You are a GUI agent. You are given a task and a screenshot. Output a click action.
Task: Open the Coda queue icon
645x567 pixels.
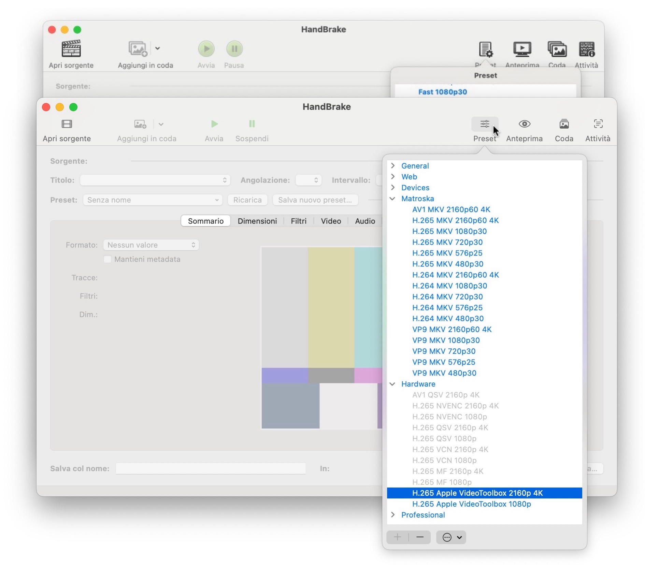(x=564, y=124)
